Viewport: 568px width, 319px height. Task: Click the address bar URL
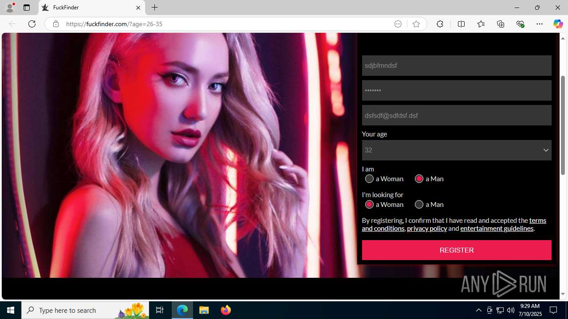pyautogui.click(x=114, y=24)
